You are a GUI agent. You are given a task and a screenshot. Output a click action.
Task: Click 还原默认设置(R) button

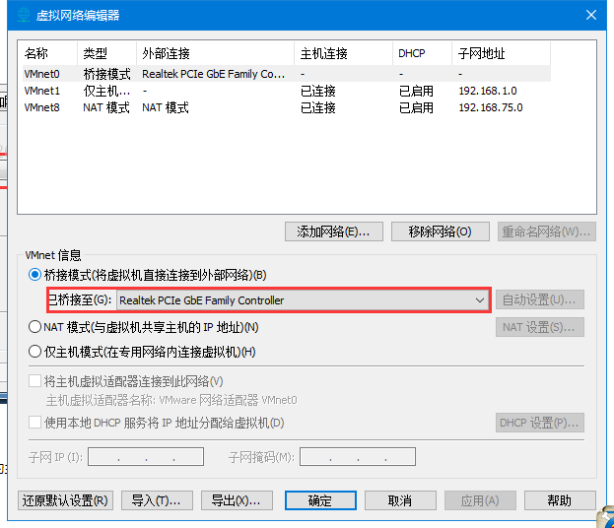(65, 500)
